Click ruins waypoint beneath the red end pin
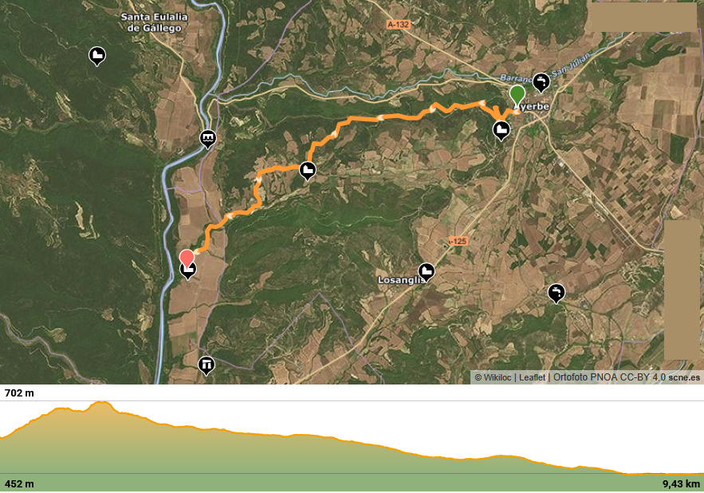 click(188, 271)
